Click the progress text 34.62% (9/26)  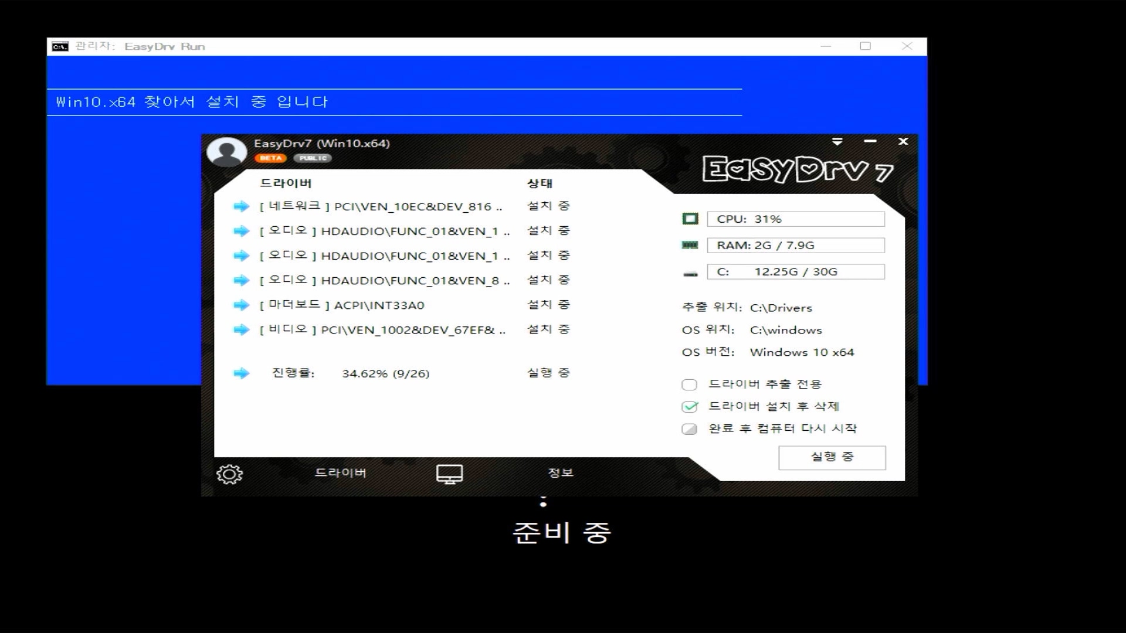click(386, 373)
